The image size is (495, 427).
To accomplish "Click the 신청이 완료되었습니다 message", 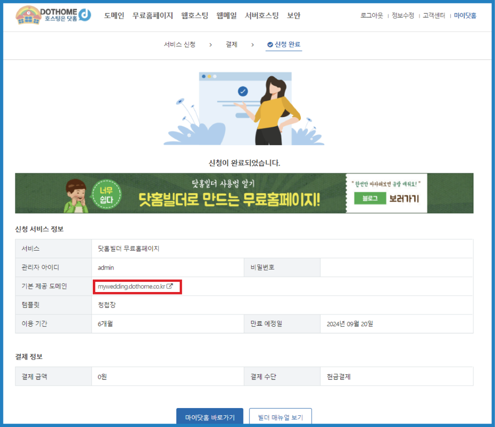I will coord(244,163).
